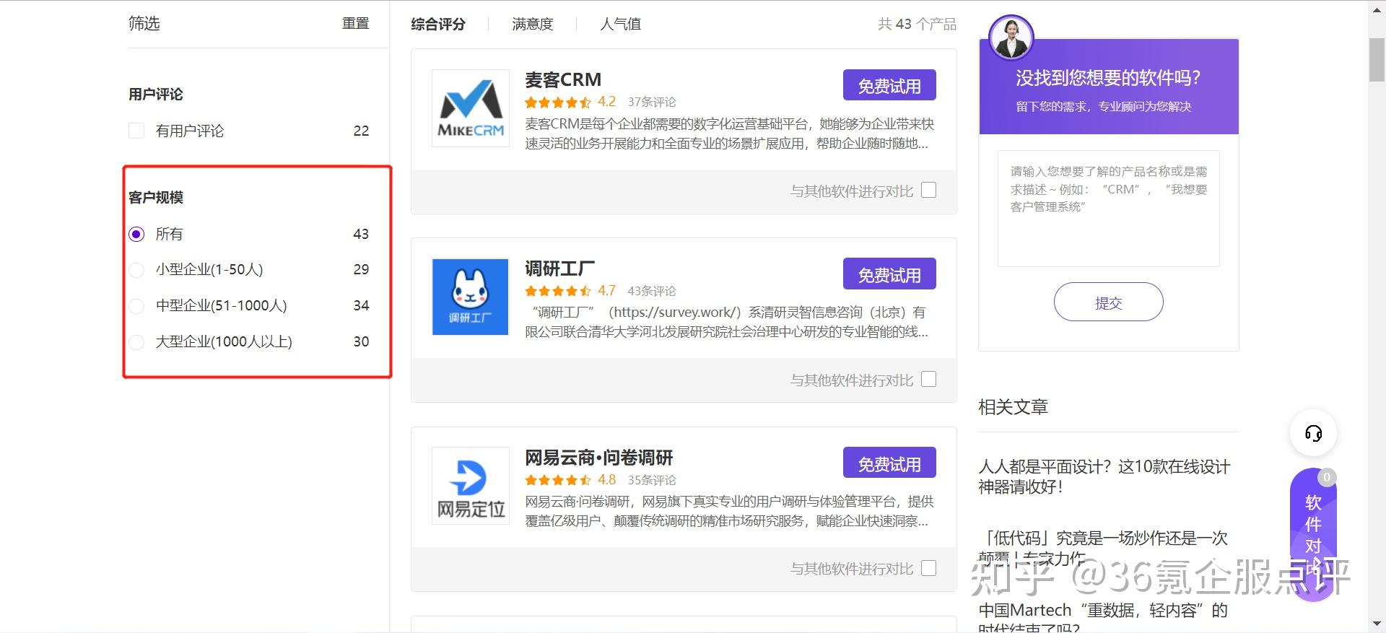Select 中型企业(51-1000人) radio option
The width and height of the screenshot is (1386, 633).
click(x=136, y=306)
